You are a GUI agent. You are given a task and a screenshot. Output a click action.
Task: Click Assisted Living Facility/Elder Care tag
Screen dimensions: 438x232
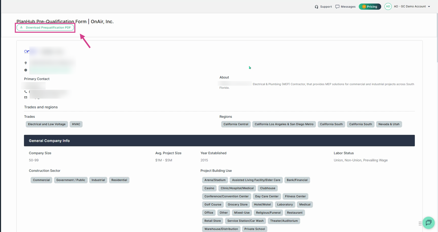click(x=256, y=180)
